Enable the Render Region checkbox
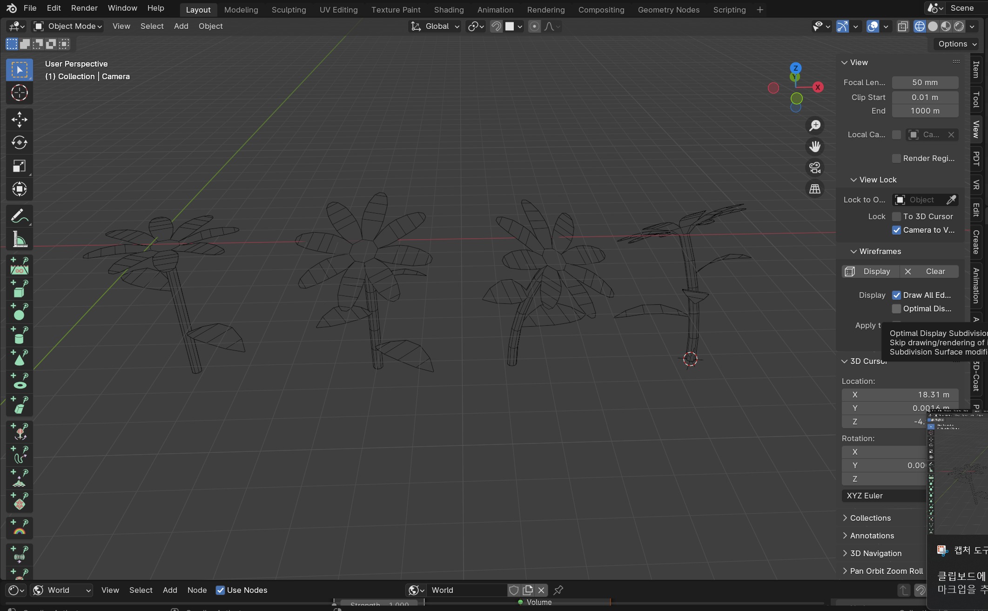Viewport: 988px width, 611px height. (x=896, y=159)
